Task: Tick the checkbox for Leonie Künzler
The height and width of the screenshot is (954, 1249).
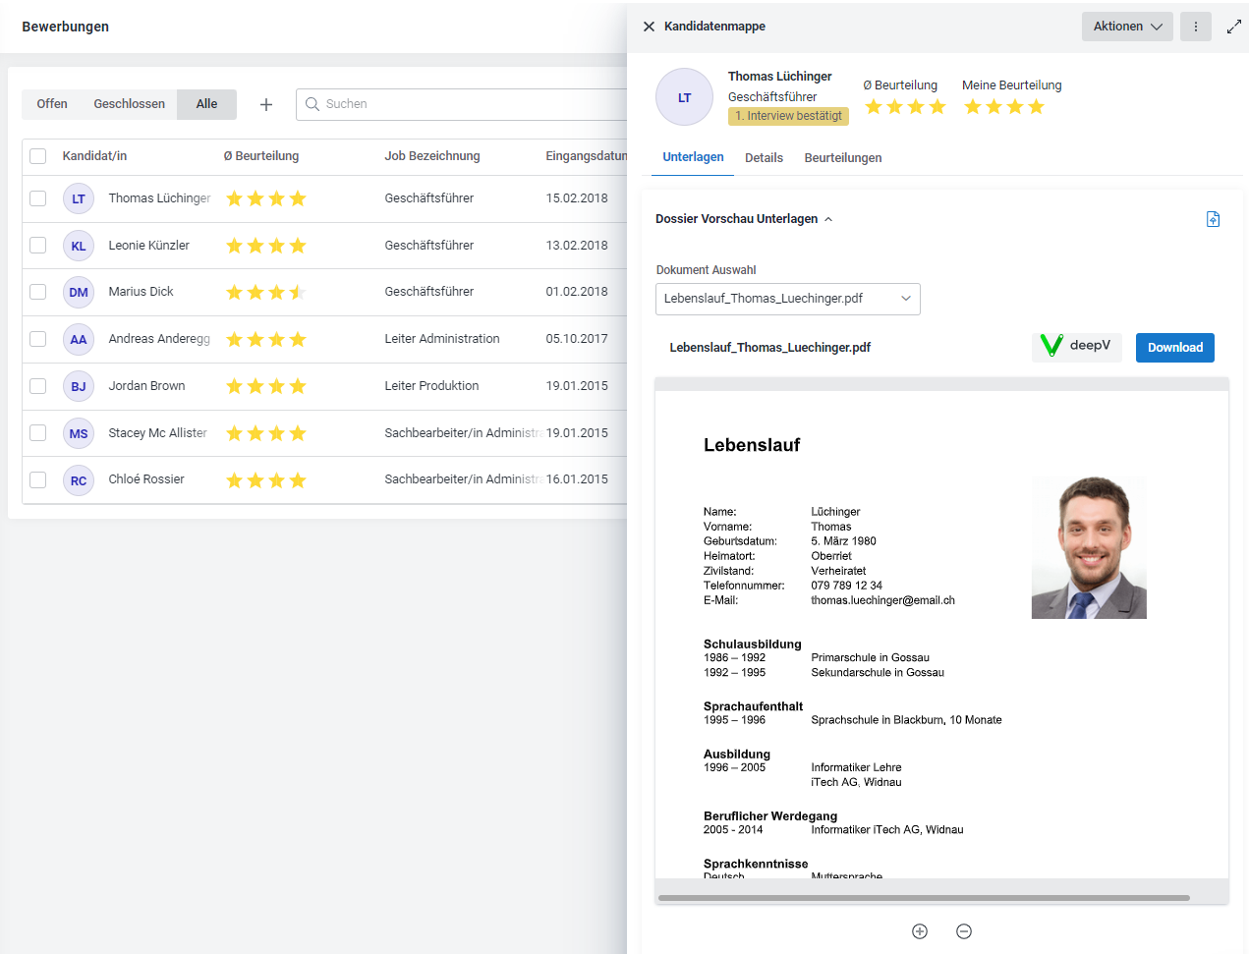Action: 38,246
